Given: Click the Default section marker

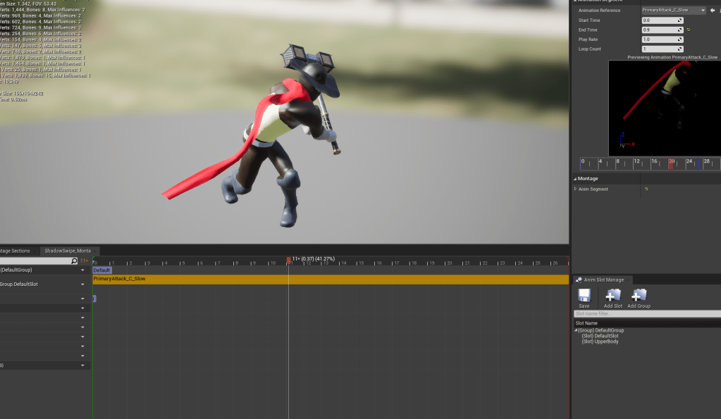Looking at the screenshot, I should pyautogui.click(x=102, y=270).
